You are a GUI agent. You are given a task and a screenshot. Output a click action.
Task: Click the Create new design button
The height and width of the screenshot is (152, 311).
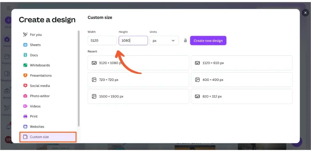pos(208,41)
